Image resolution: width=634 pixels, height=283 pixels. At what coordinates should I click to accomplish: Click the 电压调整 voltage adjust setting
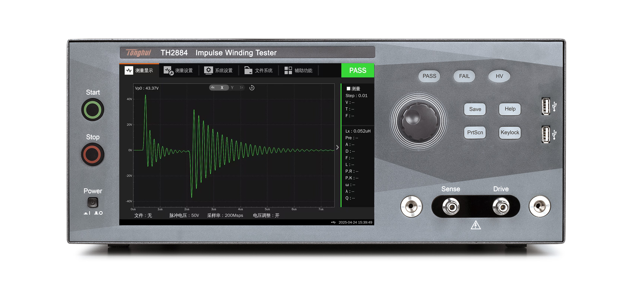tap(266, 215)
